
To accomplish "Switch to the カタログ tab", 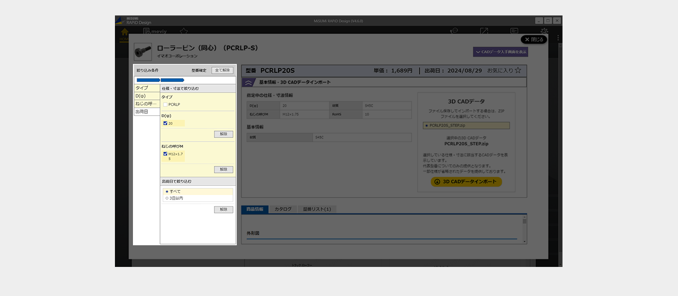I will tap(283, 209).
